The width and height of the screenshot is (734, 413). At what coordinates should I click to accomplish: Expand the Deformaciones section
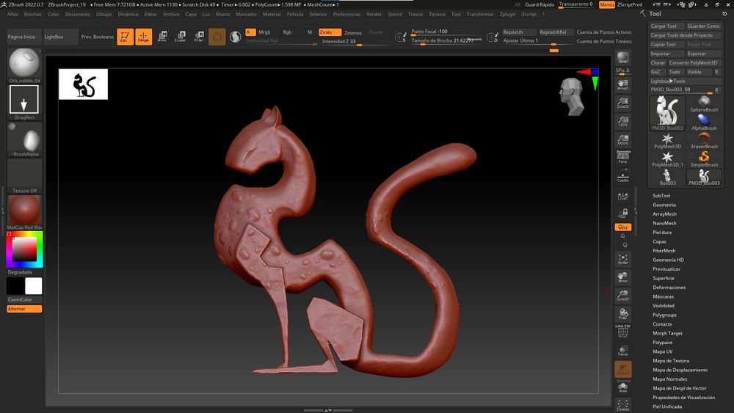point(669,288)
